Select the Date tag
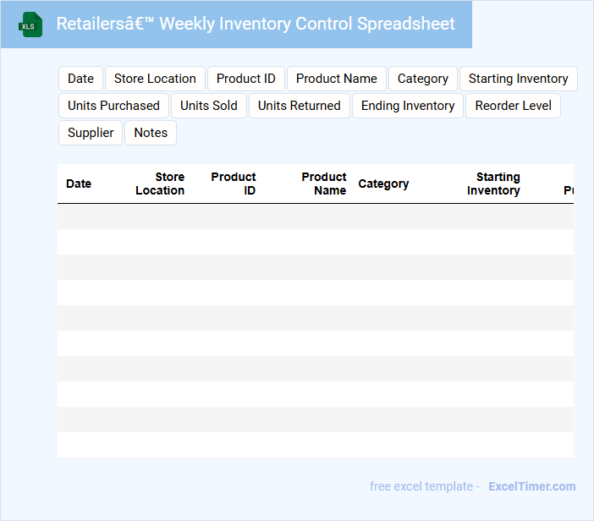594x521 pixels. tap(80, 79)
